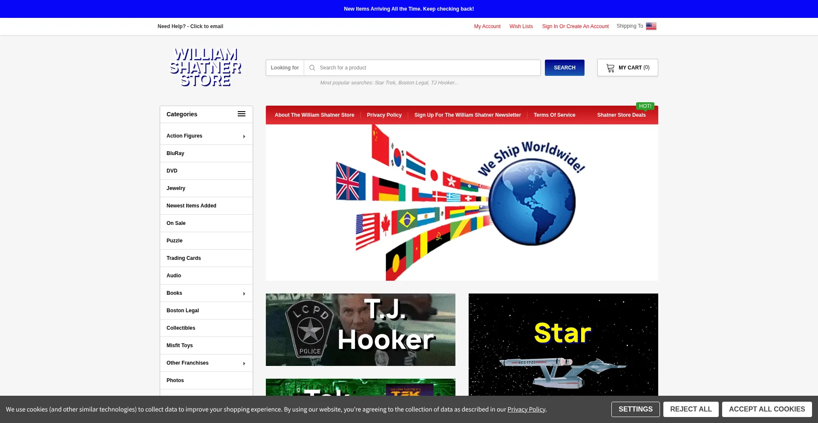Click the magnifying glass search icon
The image size is (818, 423).
312,68
